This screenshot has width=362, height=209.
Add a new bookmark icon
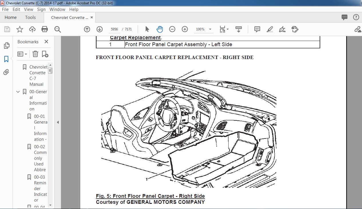click(x=45, y=54)
